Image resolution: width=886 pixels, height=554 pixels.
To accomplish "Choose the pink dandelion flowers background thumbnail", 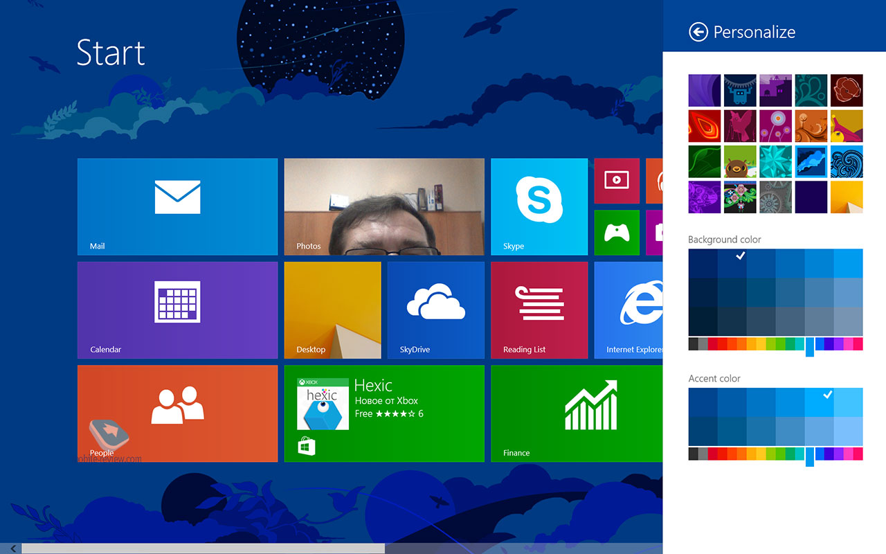I will pos(775,126).
